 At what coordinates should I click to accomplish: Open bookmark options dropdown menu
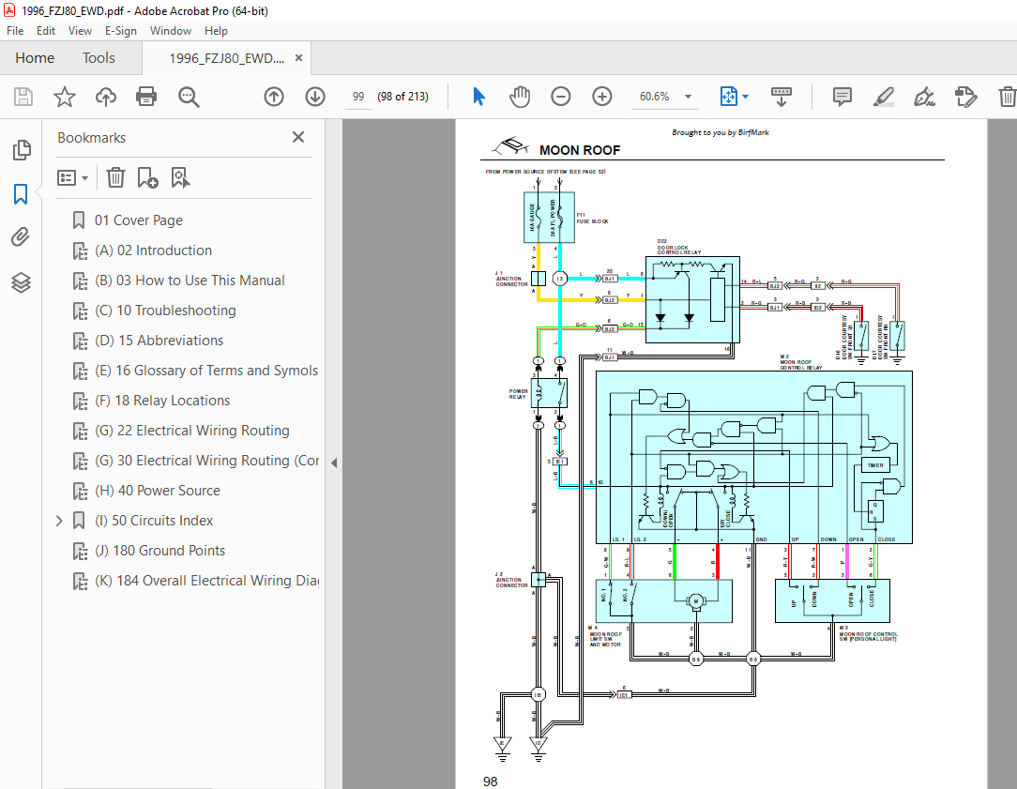(x=72, y=177)
